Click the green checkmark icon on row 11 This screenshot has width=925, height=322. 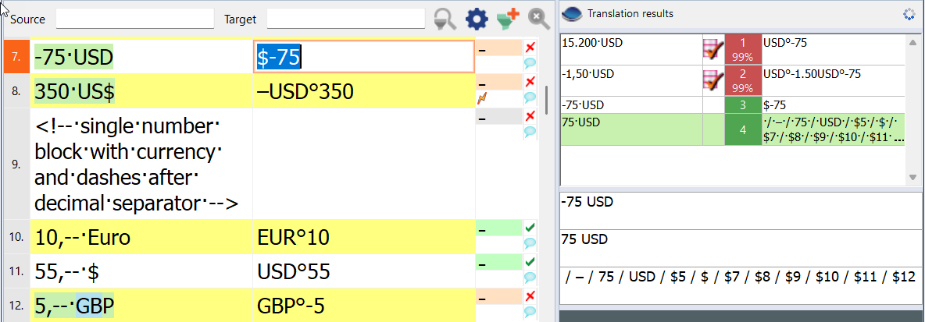pos(530,260)
